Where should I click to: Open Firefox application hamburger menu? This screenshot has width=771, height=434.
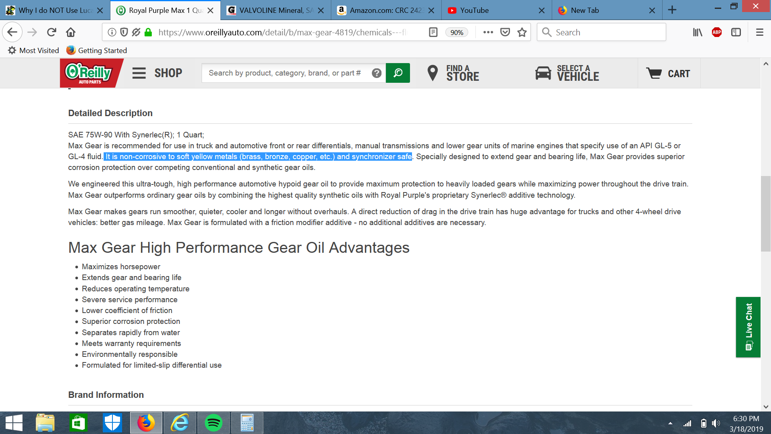(x=759, y=32)
